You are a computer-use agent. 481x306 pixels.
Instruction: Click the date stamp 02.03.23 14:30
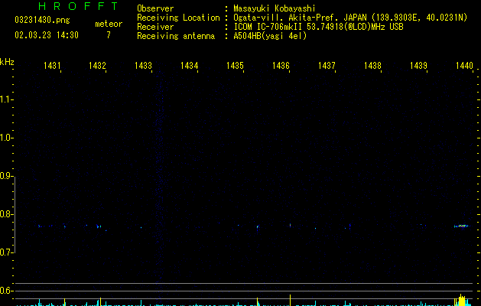[47, 35]
